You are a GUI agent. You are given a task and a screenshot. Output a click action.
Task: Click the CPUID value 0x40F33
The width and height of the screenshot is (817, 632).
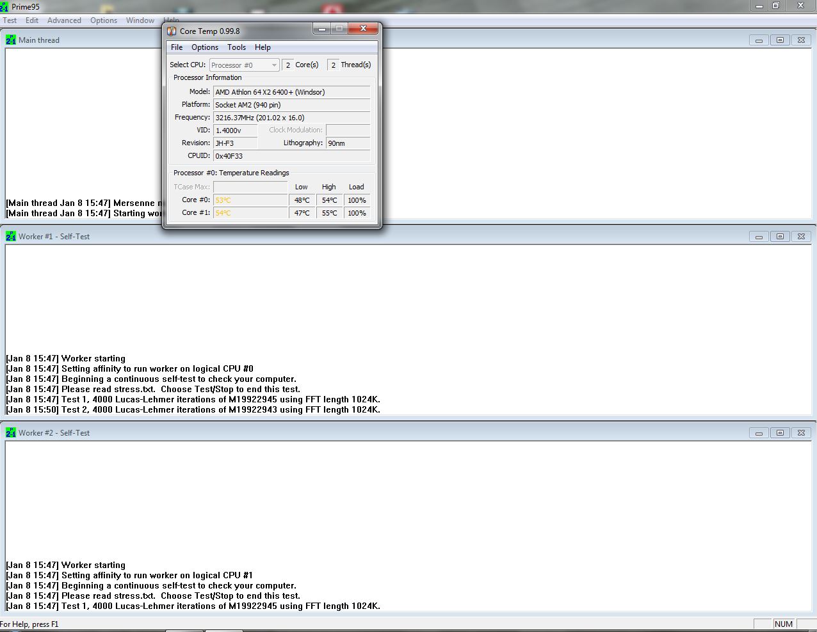tap(291, 156)
